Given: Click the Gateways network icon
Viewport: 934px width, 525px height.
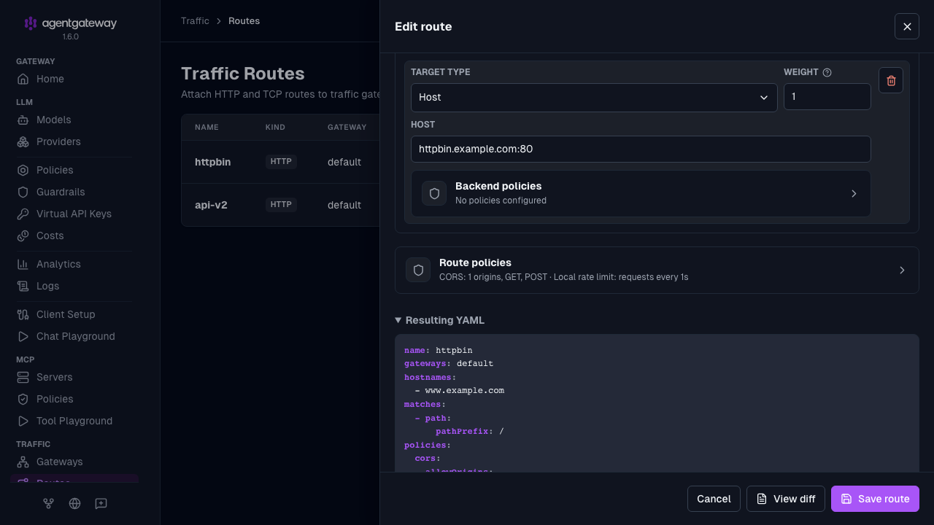Looking at the screenshot, I should (x=23, y=462).
